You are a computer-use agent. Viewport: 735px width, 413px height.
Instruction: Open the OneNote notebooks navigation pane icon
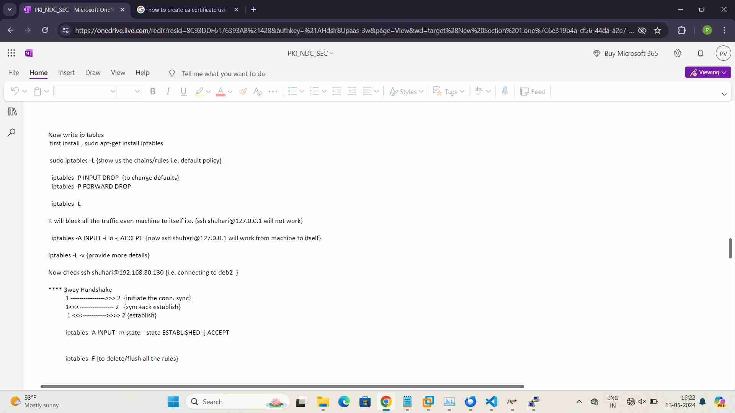point(12,112)
